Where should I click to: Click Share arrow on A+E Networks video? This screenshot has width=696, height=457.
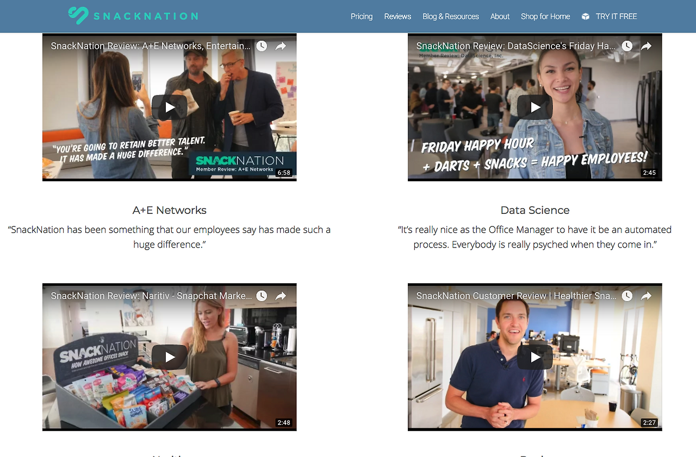click(281, 46)
